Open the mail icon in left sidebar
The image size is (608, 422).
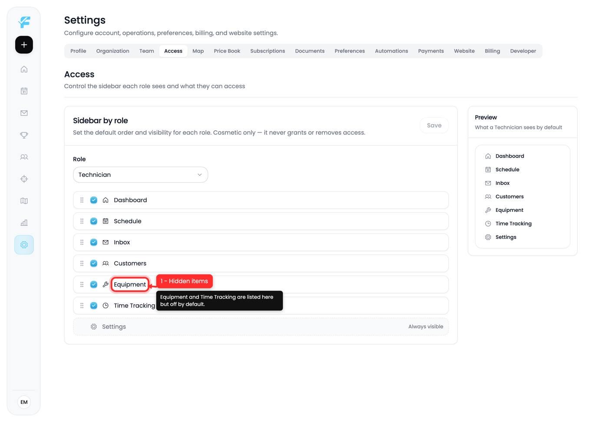[24, 113]
